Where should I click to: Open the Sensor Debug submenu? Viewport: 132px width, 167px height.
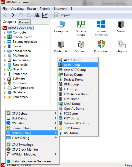click(32, 128)
